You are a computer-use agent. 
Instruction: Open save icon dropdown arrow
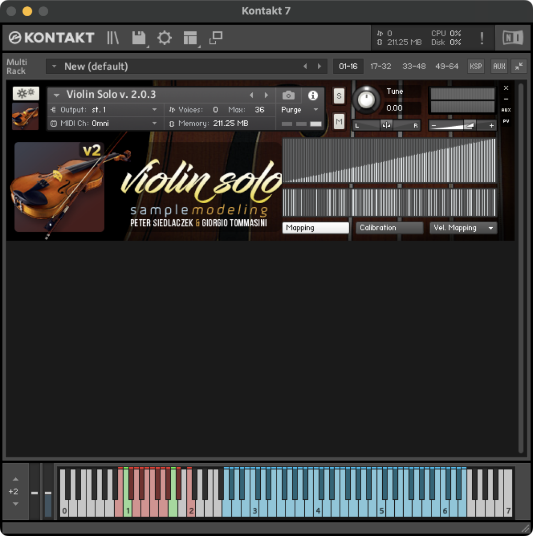(148, 46)
